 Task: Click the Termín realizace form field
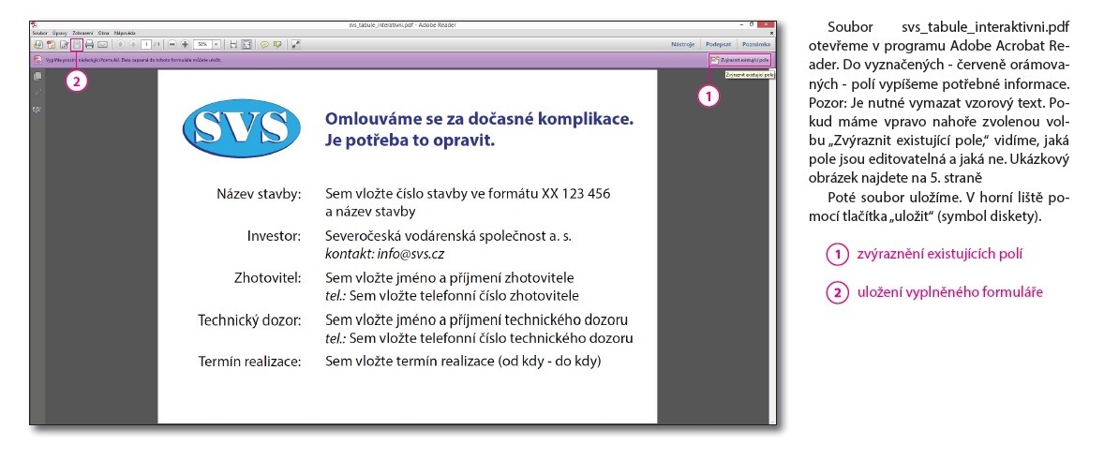click(x=463, y=362)
